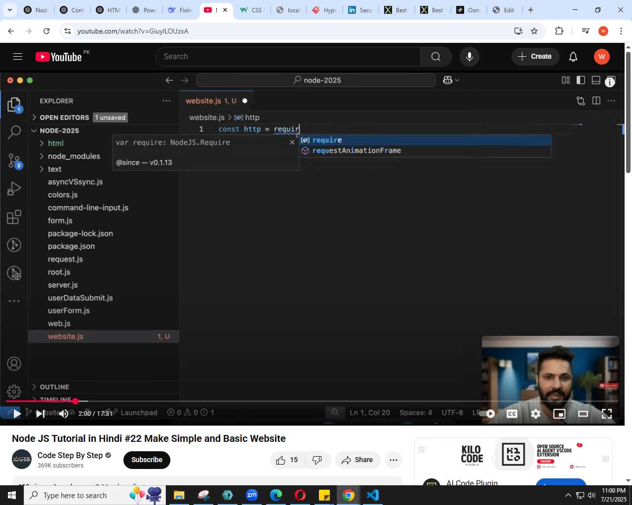Toggle closed captions CC button
This screenshot has width=632, height=505.
pos(512,414)
